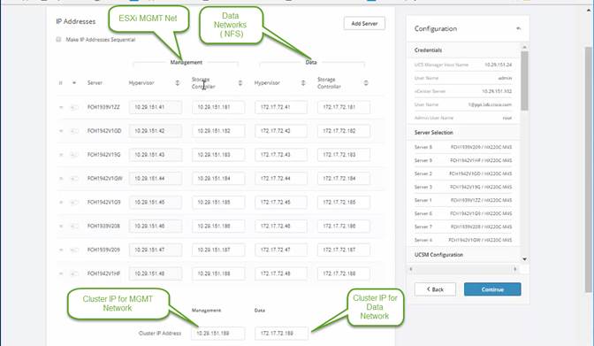Toggle the locator switch for FCH1942V1GD

tap(74, 131)
